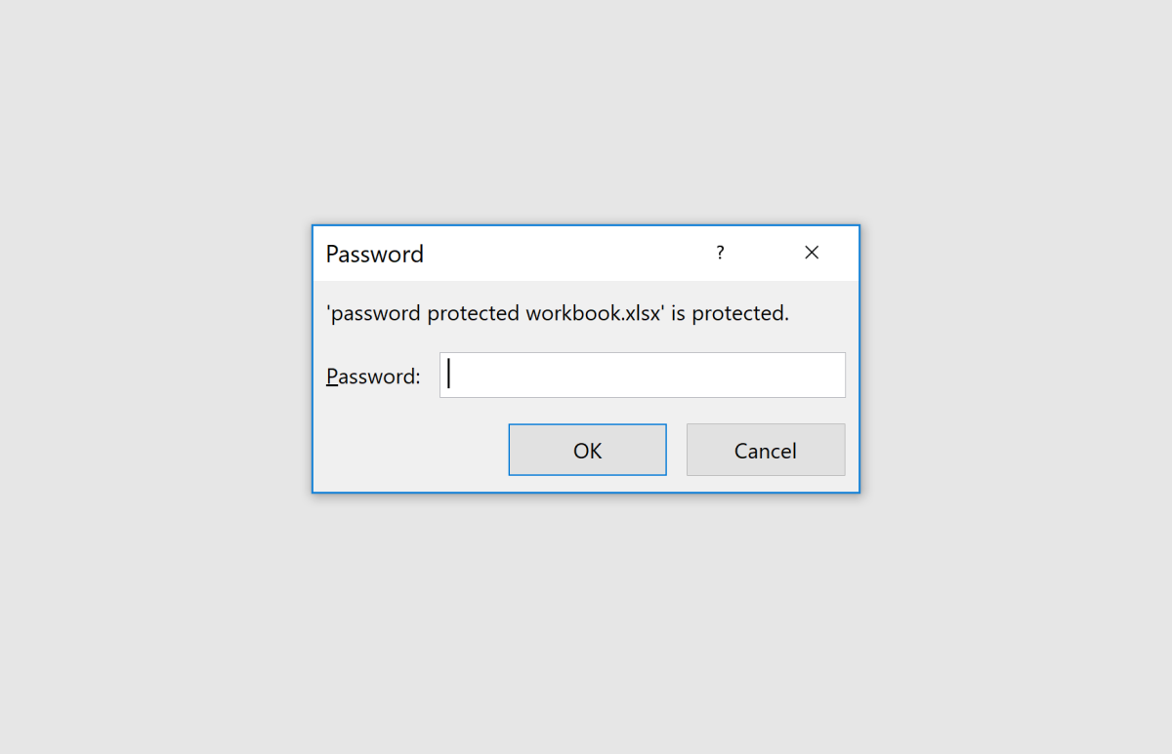Click the underlined P in Password label
Image resolution: width=1172 pixels, height=754 pixels.
330,376
